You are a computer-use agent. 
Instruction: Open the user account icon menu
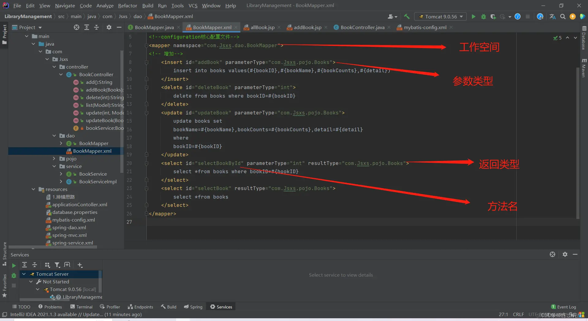392,17
